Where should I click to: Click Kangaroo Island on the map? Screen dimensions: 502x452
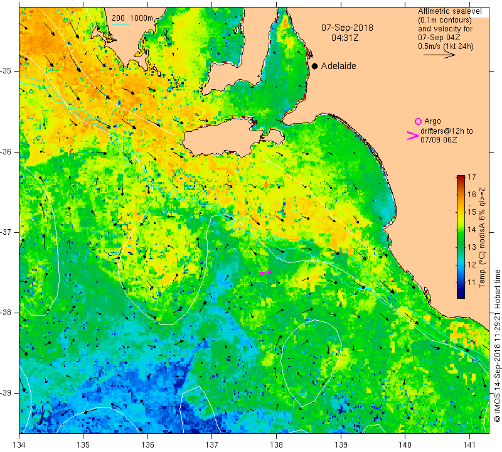[224, 137]
